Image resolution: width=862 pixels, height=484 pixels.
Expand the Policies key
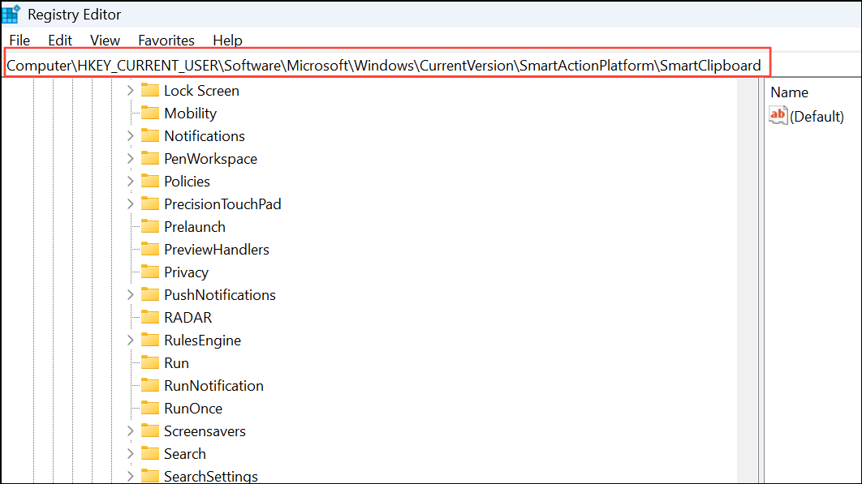tap(131, 182)
